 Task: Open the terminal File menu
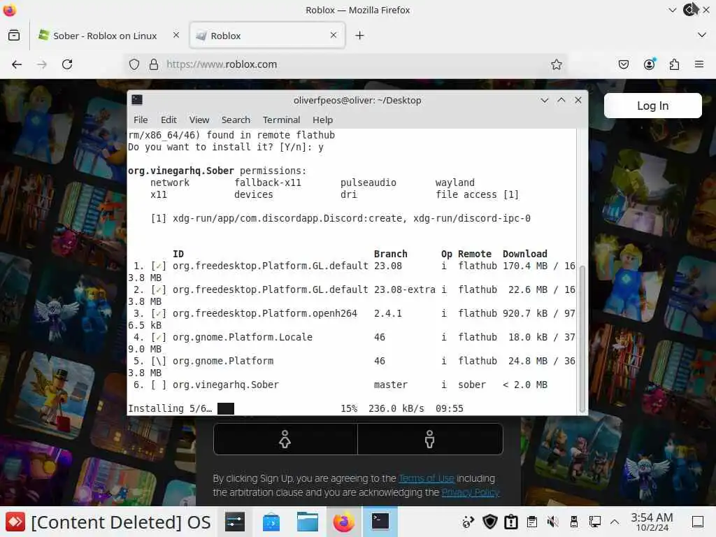click(x=141, y=120)
